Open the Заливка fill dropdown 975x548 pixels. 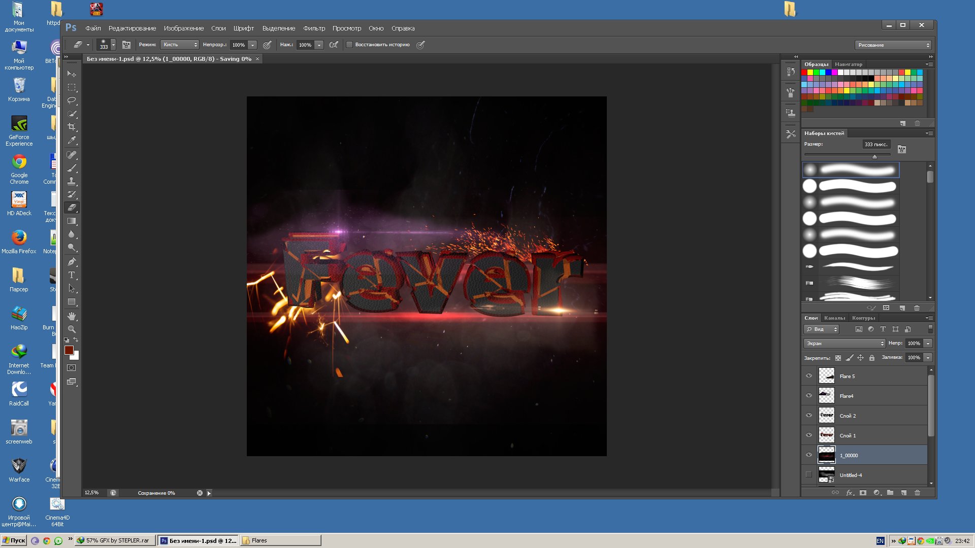[928, 358]
